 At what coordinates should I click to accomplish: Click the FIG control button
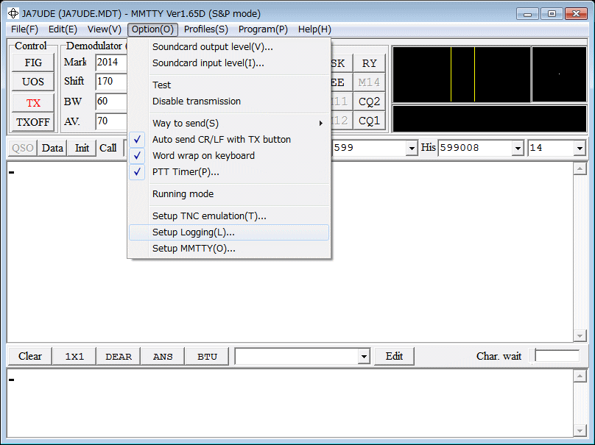33,63
